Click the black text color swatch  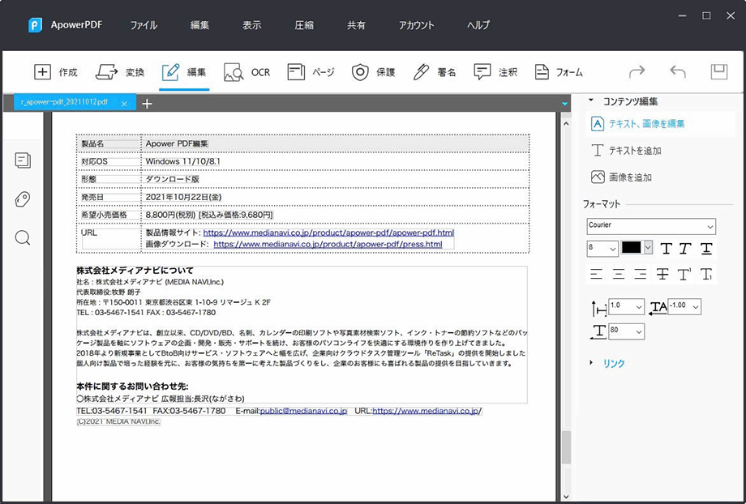tap(631, 248)
